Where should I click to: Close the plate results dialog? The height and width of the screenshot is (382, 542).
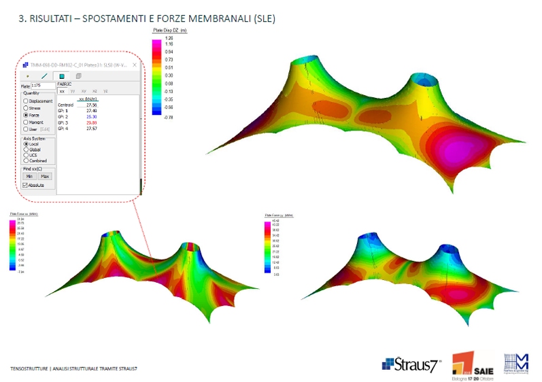[135, 65]
